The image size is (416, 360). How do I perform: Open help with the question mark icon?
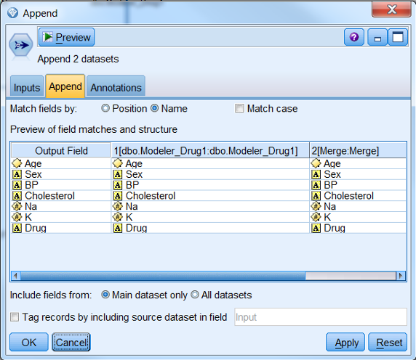(x=354, y=37)
